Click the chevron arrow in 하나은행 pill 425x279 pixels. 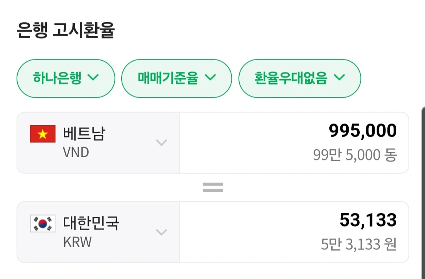tap(93, 77)
